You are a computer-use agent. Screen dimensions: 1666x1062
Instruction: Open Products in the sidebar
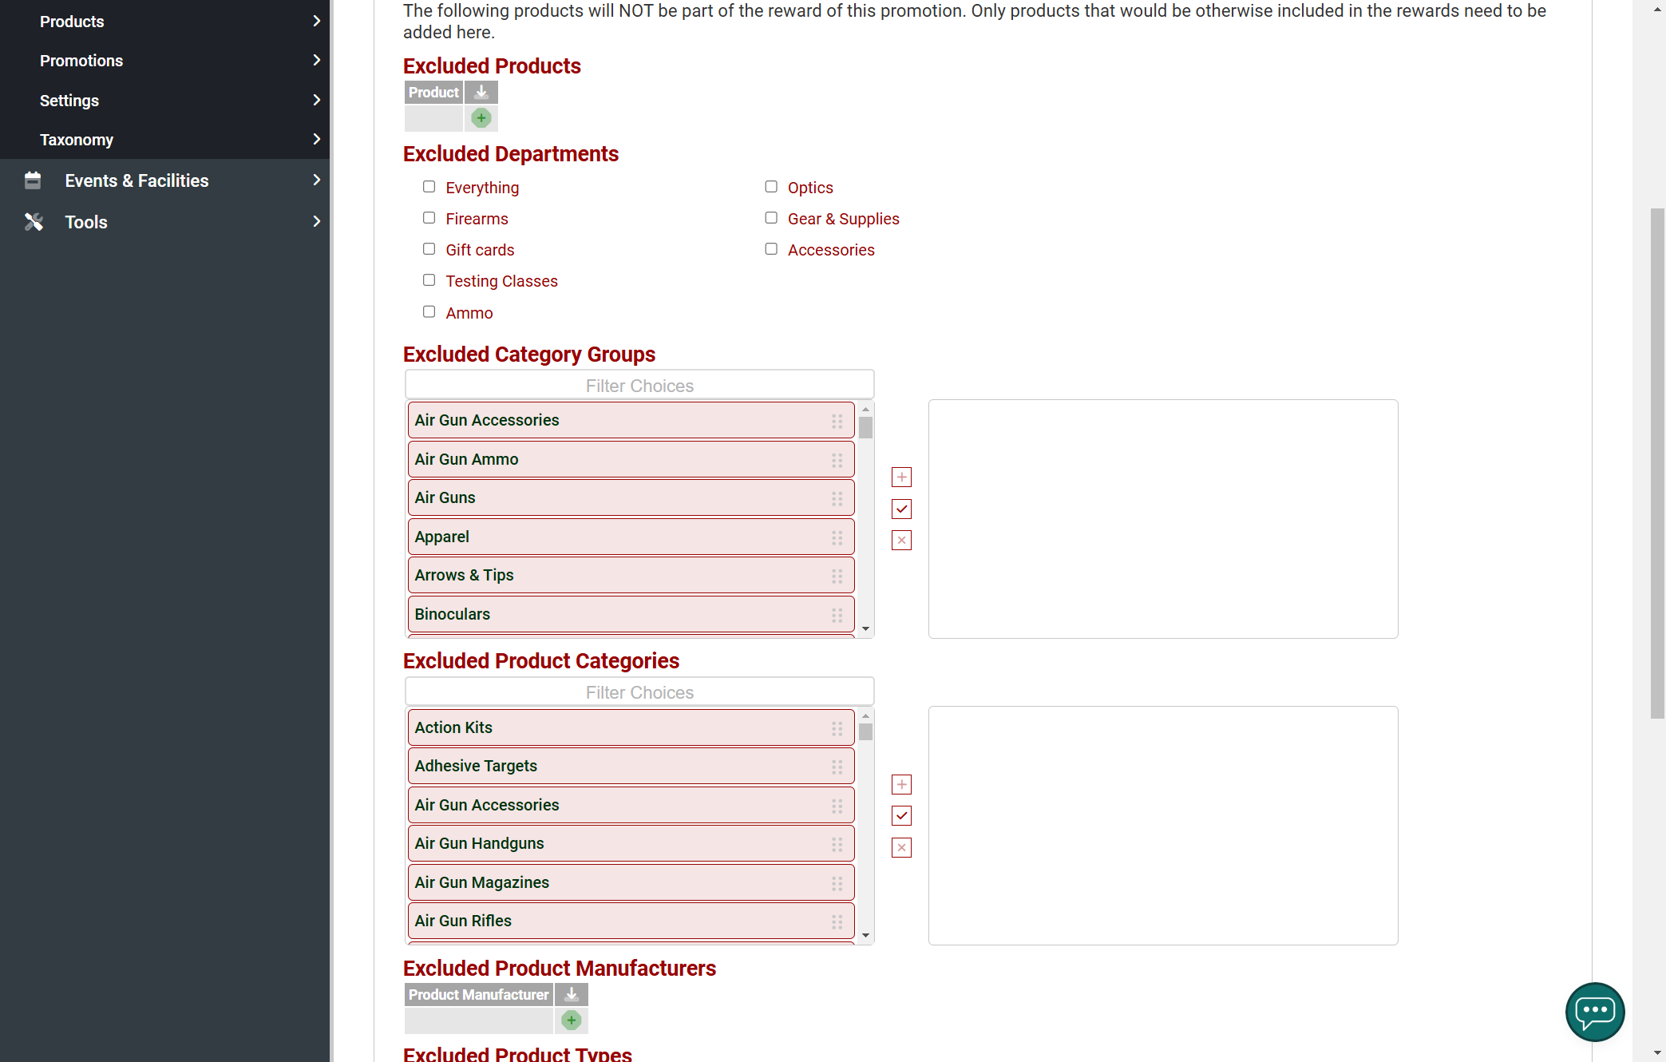[72, 22]
